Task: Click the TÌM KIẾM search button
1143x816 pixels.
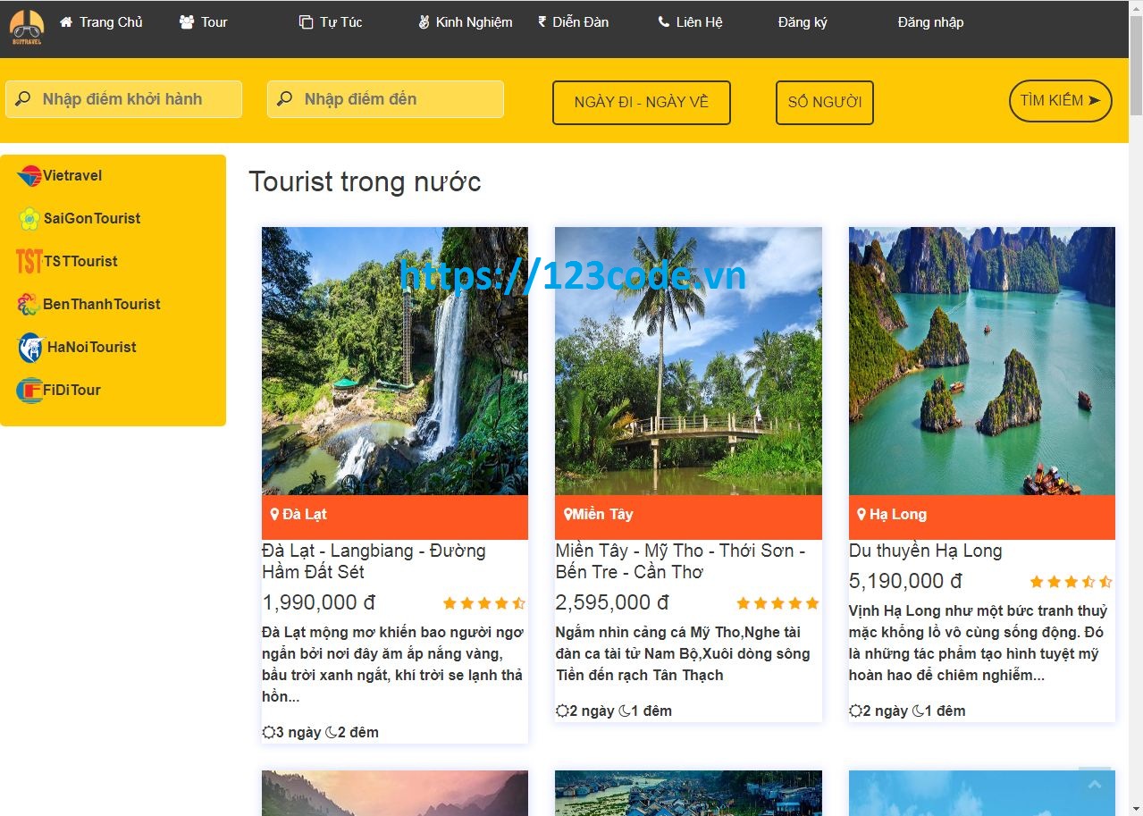Action: coord(1059,100)
